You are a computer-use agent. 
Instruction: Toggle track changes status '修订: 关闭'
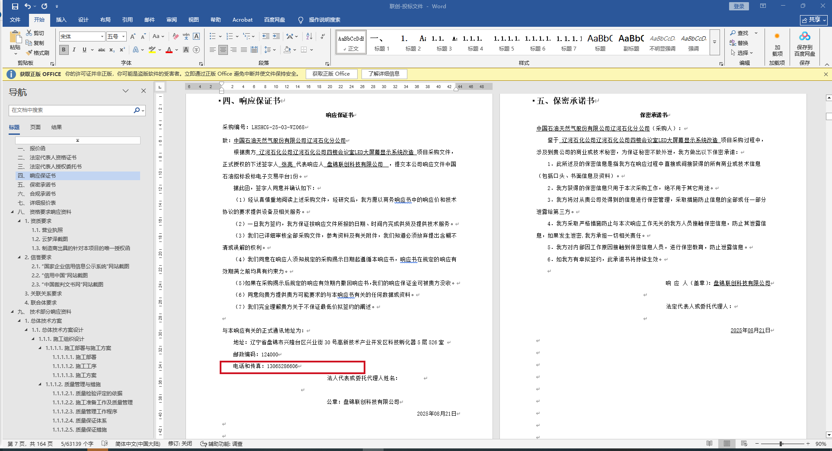point(180,444)
